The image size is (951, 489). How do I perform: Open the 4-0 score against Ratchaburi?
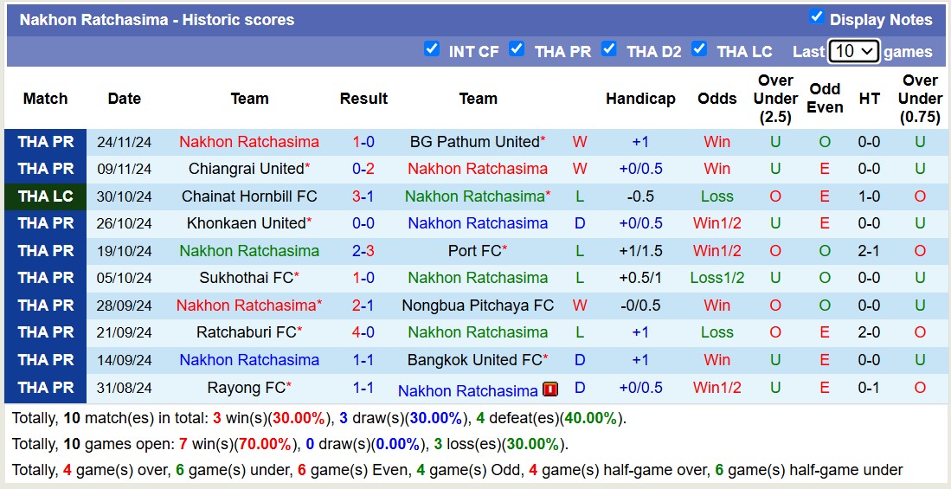click(x=363, y=332)
